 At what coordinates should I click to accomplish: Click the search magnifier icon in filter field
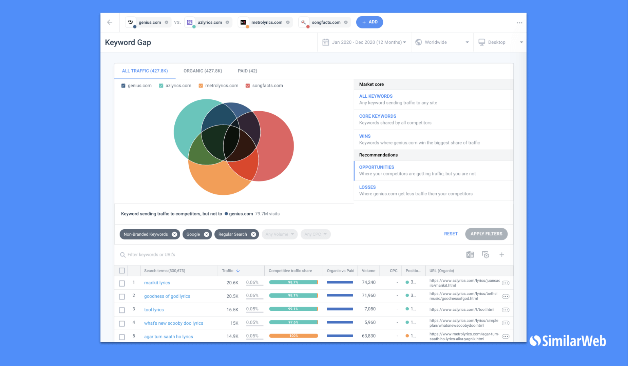point(123,255)
